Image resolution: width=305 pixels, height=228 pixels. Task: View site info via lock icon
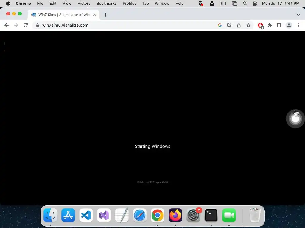pyautogui.click(x=38, y=25)
